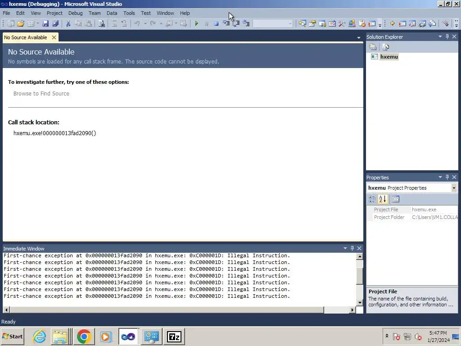Click the Windows Start button
461x346 pixels.
click(13, 336)
